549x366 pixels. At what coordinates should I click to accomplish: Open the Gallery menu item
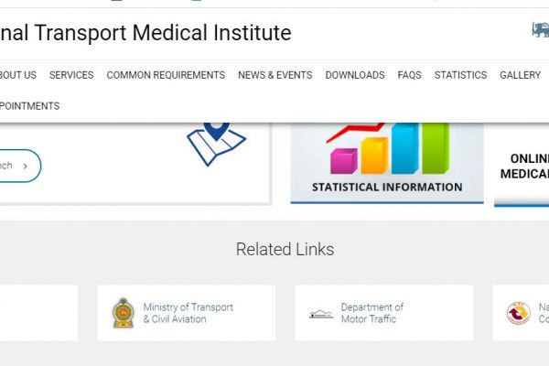coord(520,75)
